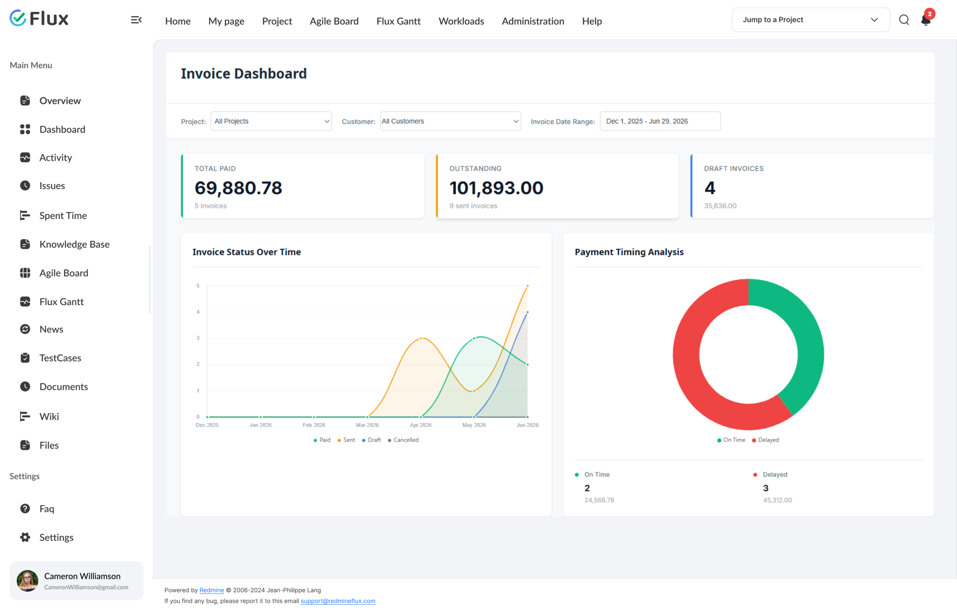Collapse the sidebar with the menu toggle icon
This screenshot has height=612, width=957.
[x=136, y=20]
